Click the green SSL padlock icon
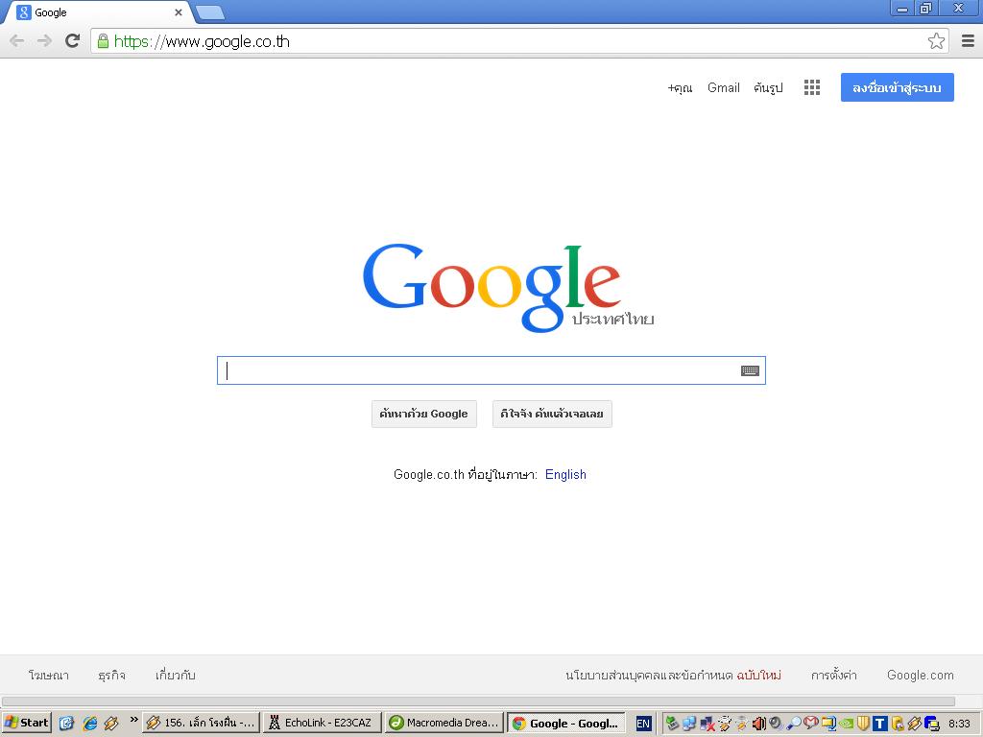Viewport: 983px width, 737px height. 104,41
